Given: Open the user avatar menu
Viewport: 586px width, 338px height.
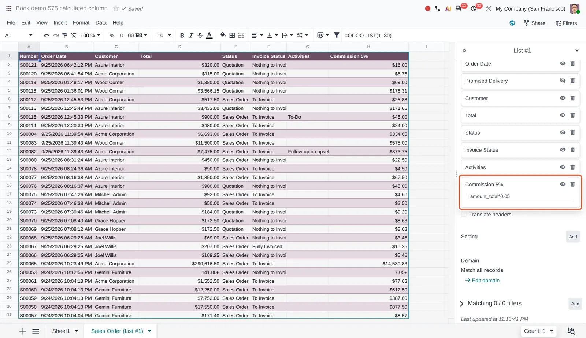Looking at the screenshot, I should click(x=575, y=8).
